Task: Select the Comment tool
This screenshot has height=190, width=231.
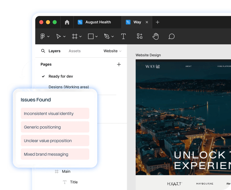Action: tap(171, 36)
